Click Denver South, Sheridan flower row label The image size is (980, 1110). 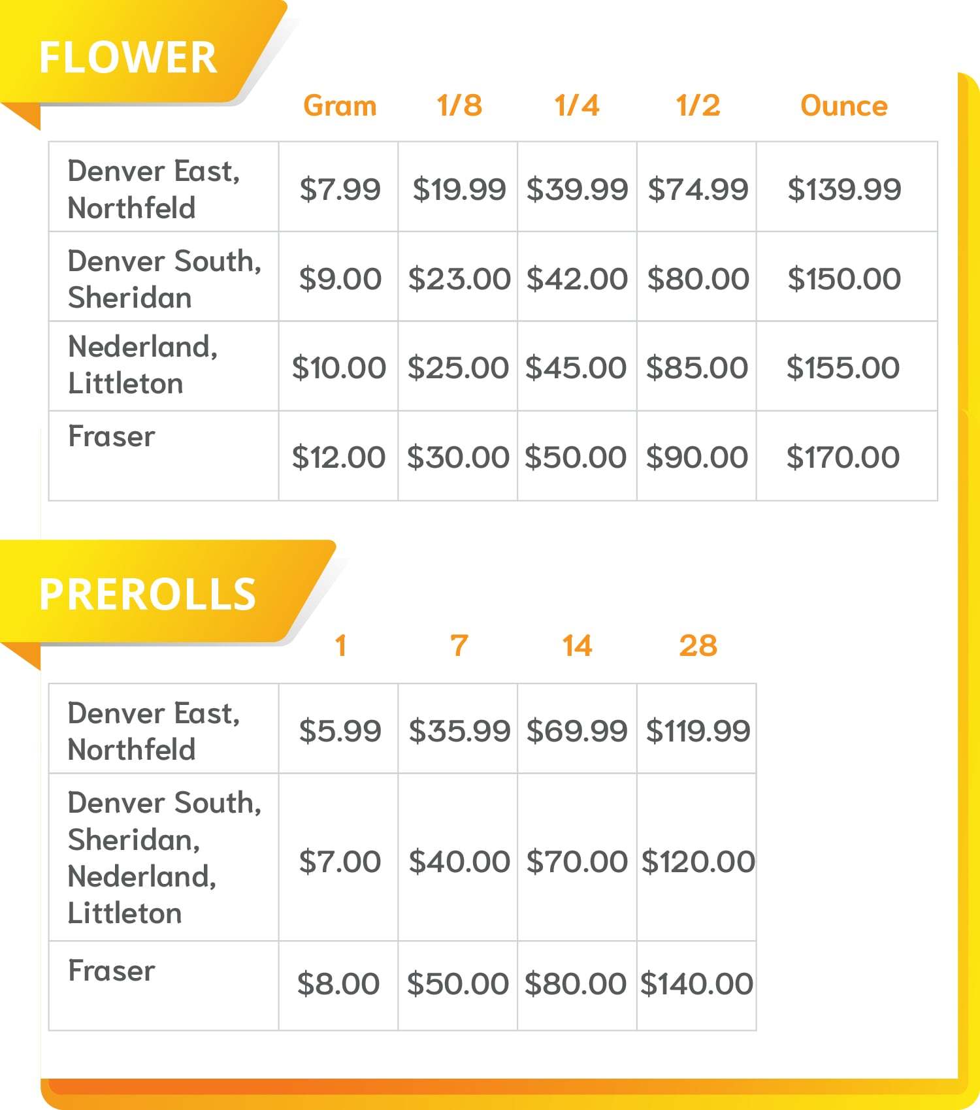pyautogui.click(x=165, y=279)
